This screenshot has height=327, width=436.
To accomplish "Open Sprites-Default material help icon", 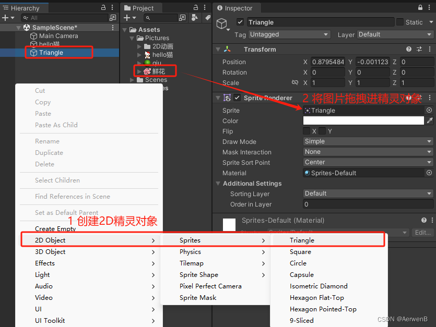I will click(424, 220).
